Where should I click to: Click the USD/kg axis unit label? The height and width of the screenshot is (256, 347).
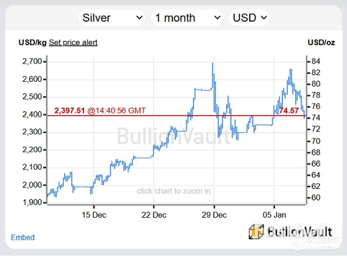[32, 43]
